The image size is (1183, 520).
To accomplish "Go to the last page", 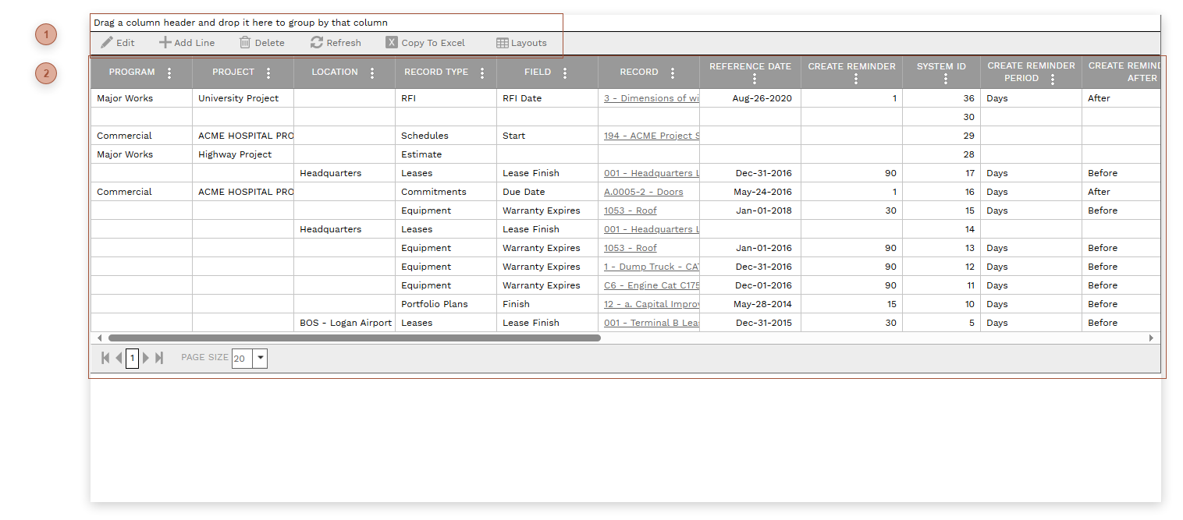I will [x=159, y=358].
